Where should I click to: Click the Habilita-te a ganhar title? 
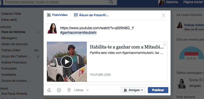pos(127,47)
